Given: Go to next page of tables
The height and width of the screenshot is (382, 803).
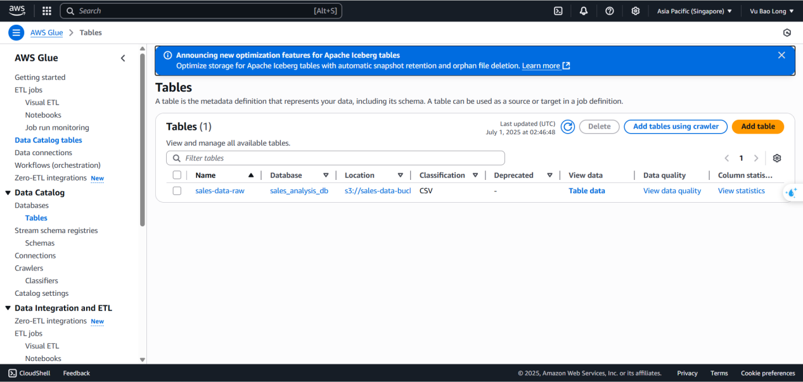Looking at the screenshot, I should (756, 158).
